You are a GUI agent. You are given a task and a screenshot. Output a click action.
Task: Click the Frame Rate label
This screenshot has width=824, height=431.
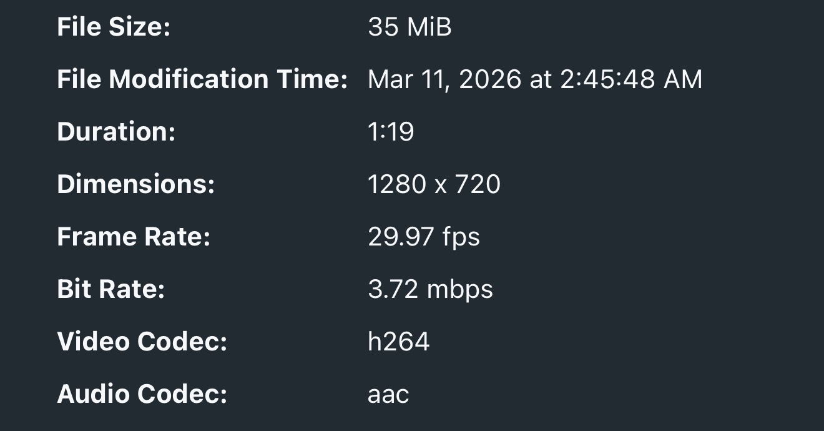point(134,237)
